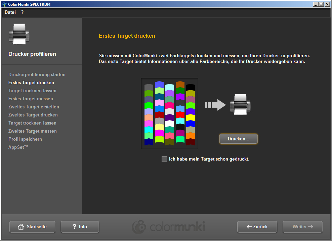Screen dimensions: 332x241
Task: Click the Weiter next button
Action: 302,227
